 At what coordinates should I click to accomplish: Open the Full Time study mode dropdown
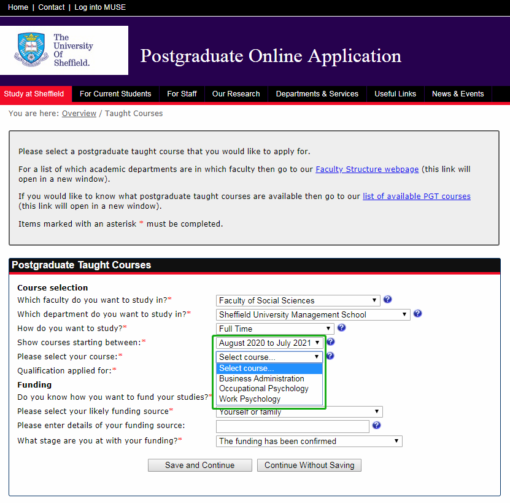[275, 329]
